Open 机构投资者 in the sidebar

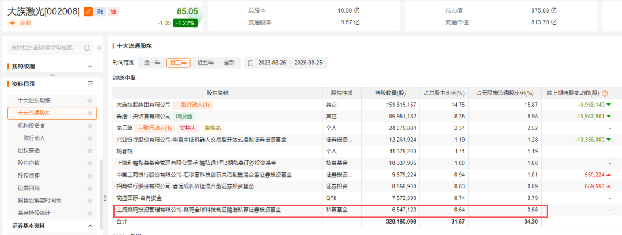[x=31, y=125]
